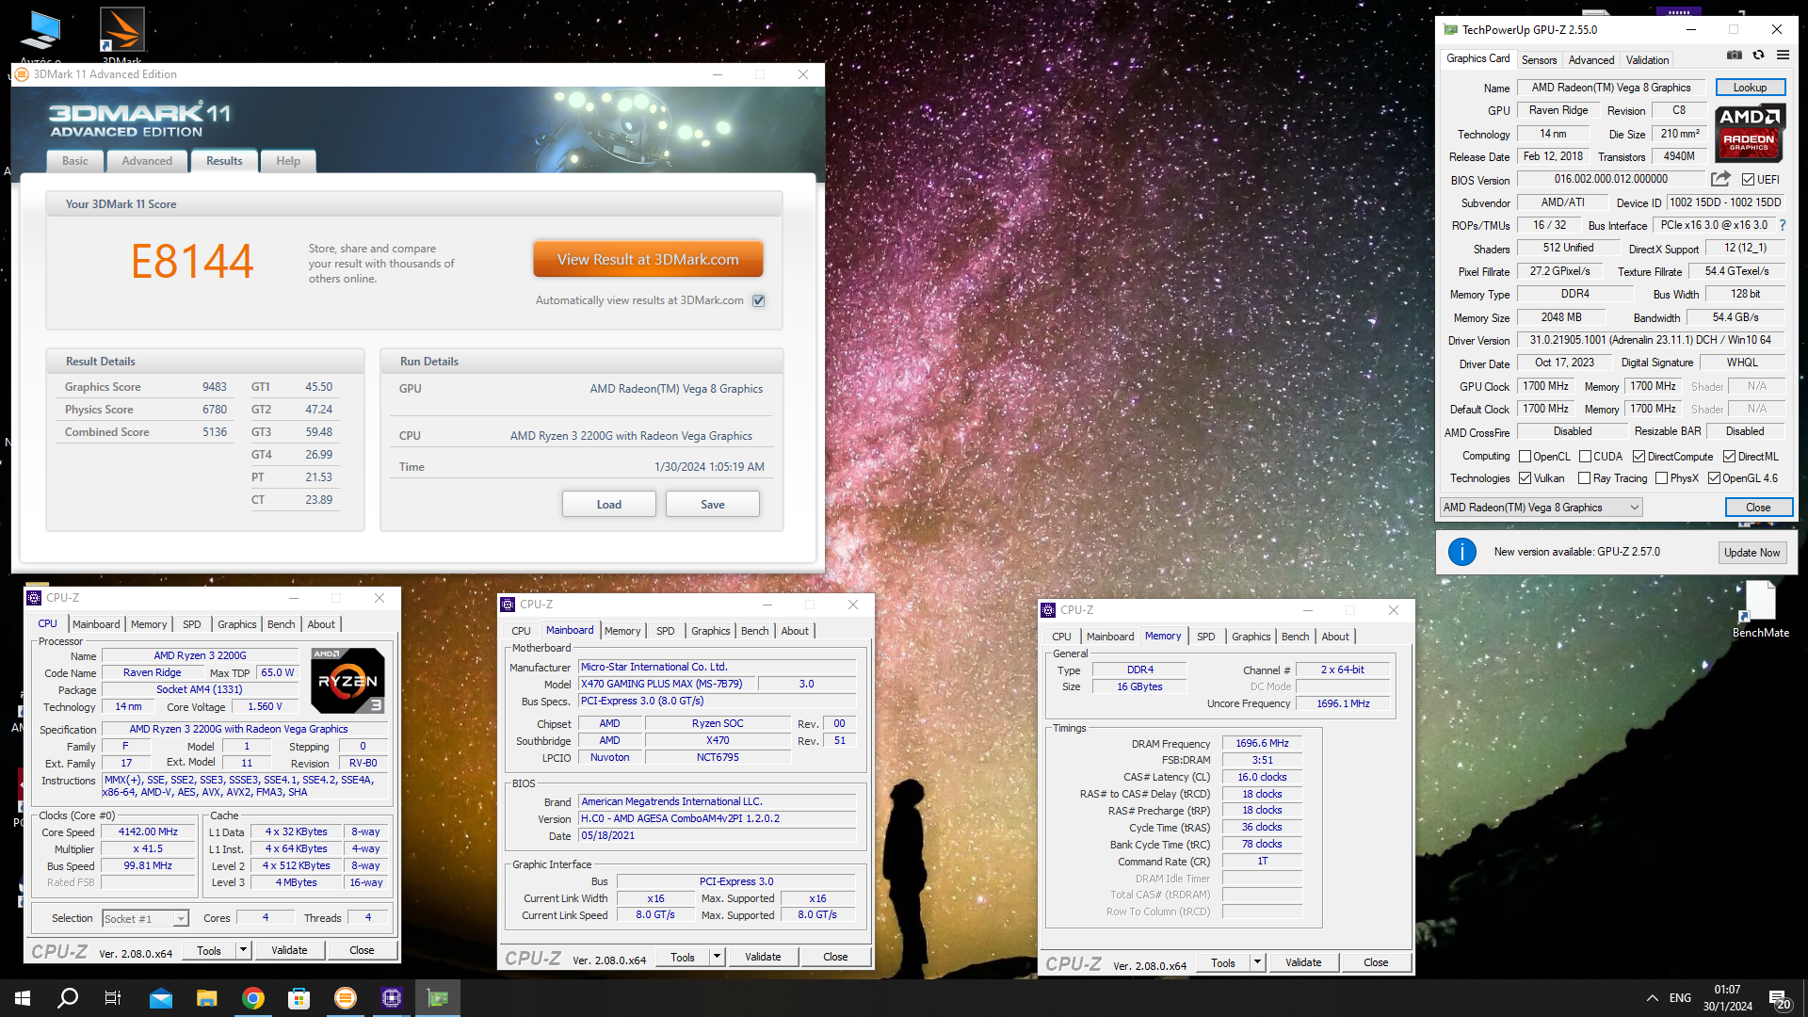1808x1017 pixels.
Task: Click the Close button in GPU-Z
Action: pos(1758,508)
